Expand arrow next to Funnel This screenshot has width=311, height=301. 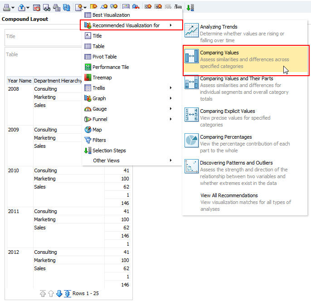(170, 119)
